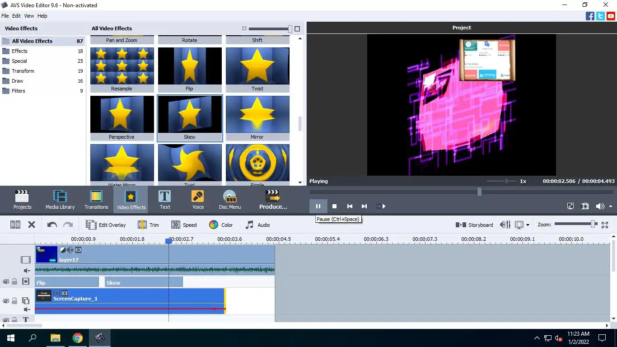The height and width of the screenshot is (347, 617).
Task: Open the Media Library
Action: point(60,200)
